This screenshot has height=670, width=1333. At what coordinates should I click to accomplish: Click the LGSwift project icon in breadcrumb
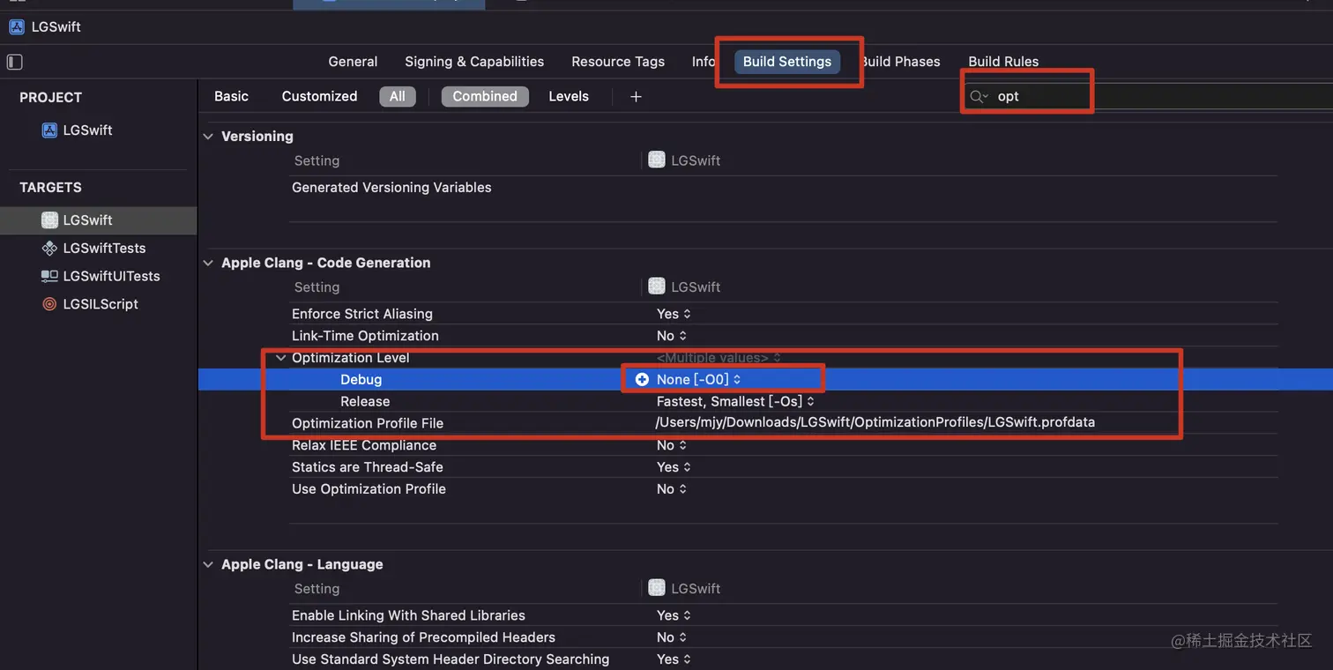tap(17, 26)
